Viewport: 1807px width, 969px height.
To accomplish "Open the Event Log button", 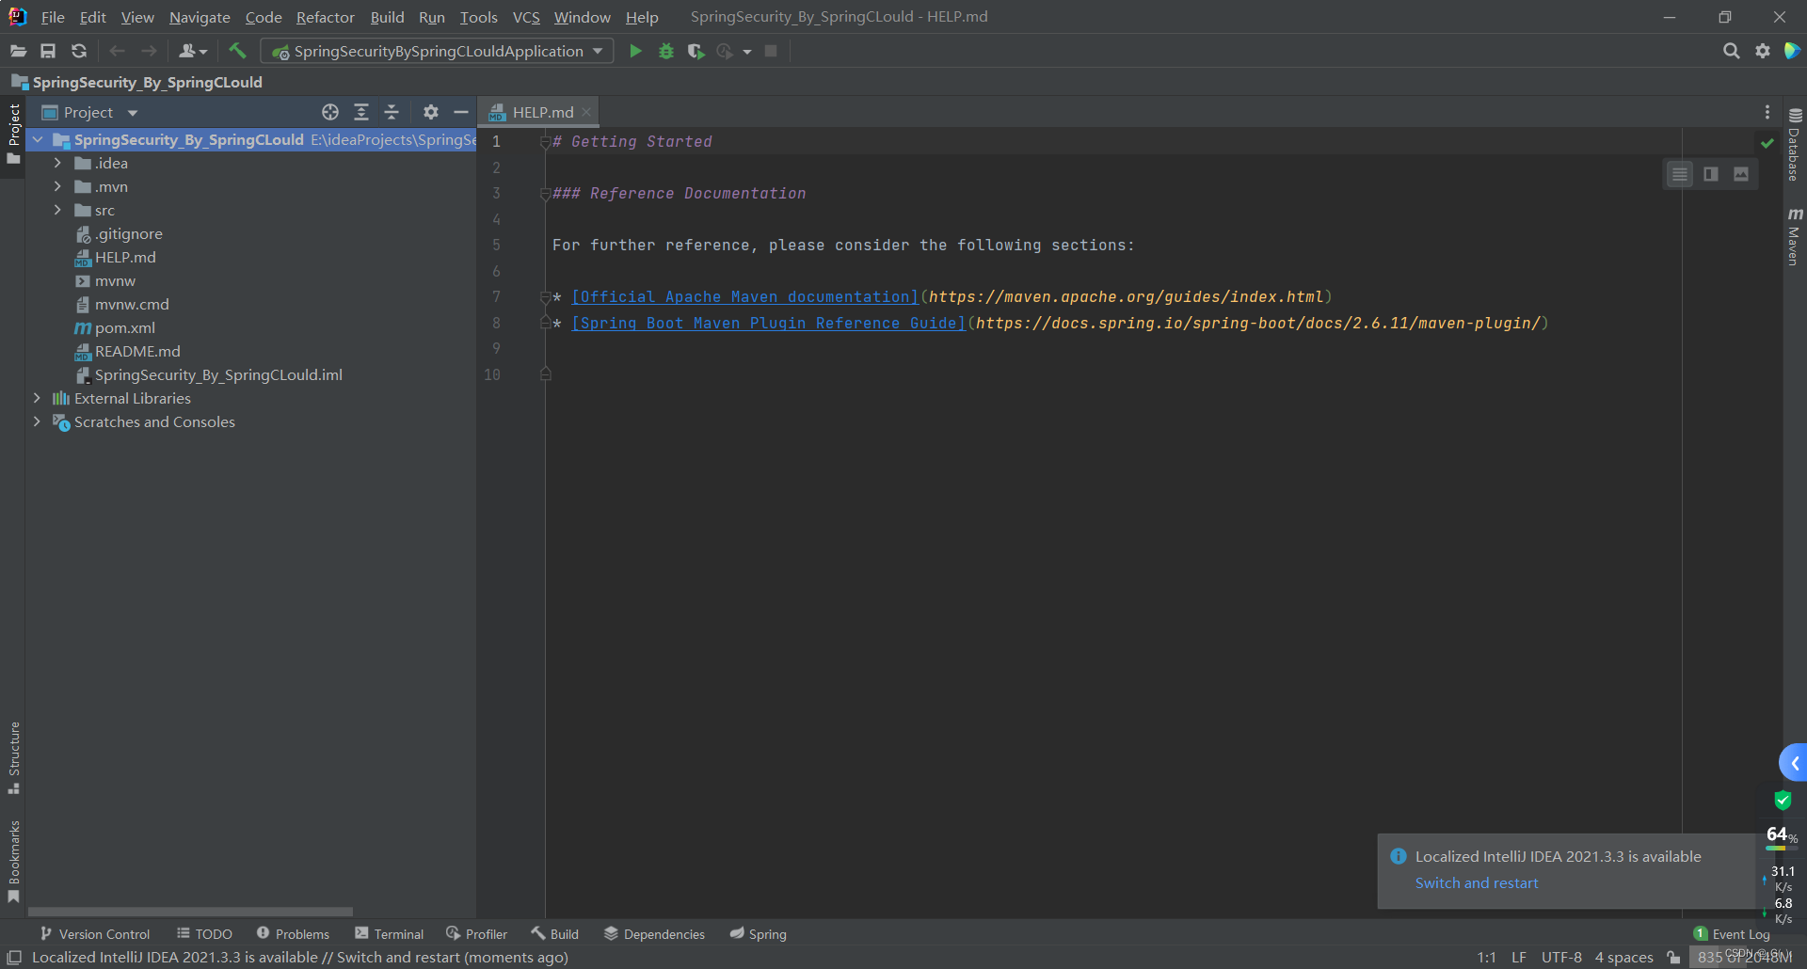I will click(1732, 933).
